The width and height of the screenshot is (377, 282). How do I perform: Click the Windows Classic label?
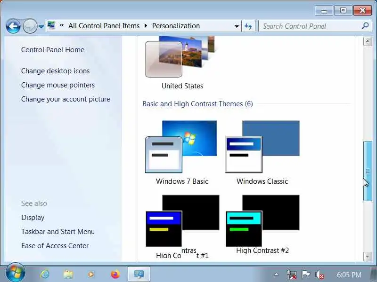262,181
